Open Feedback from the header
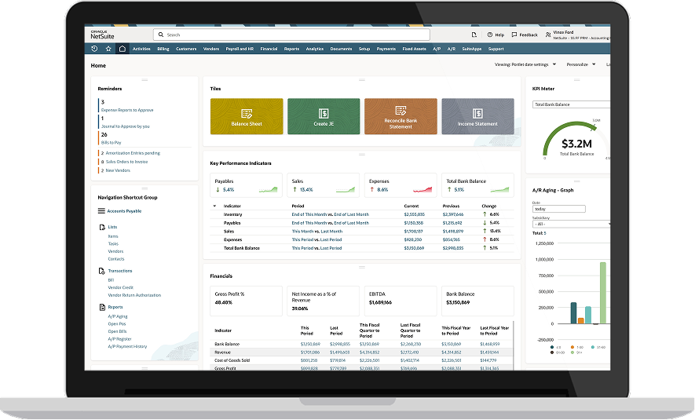This screenshot has height=420, width=695. pos(525,35)
